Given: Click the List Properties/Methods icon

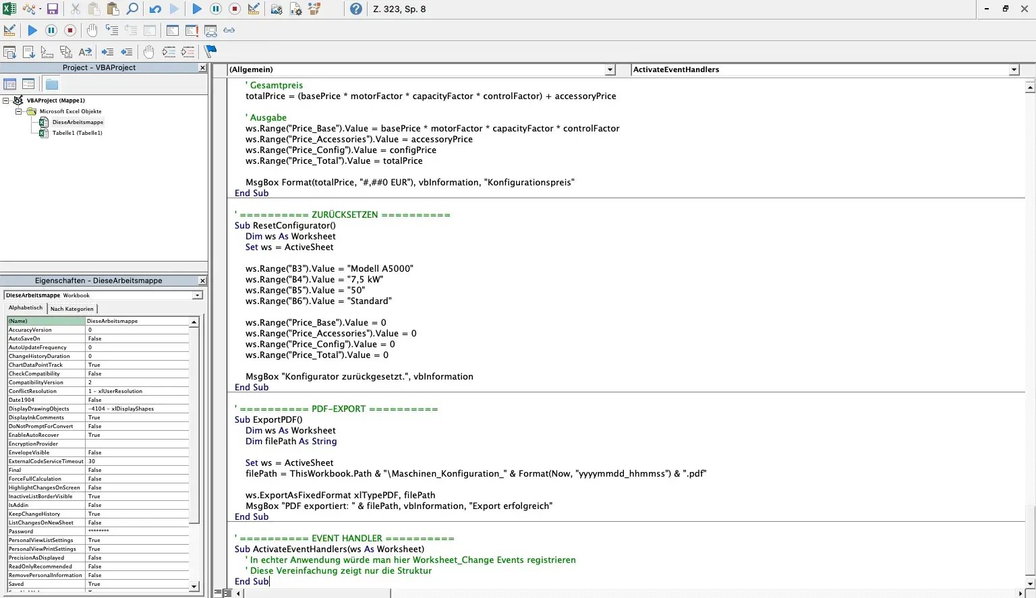Looking at the screenshot, I should click(x=9, y=52).
